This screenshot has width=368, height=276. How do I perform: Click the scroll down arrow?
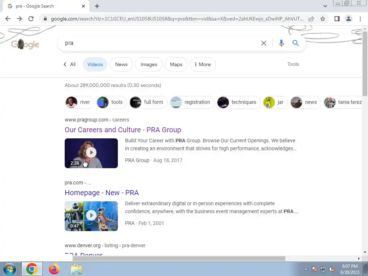pos(365,252)
